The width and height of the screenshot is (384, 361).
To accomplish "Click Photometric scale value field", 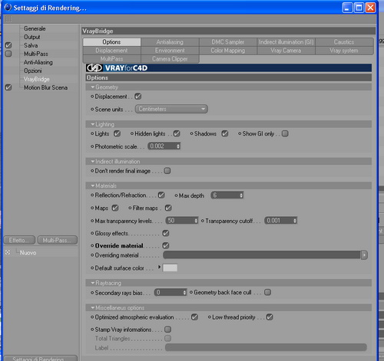I will point(164,146).
